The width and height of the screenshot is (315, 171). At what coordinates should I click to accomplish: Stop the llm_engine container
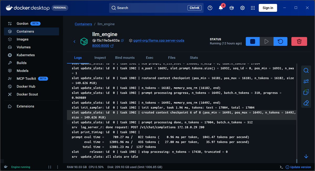tap(253, 42)
